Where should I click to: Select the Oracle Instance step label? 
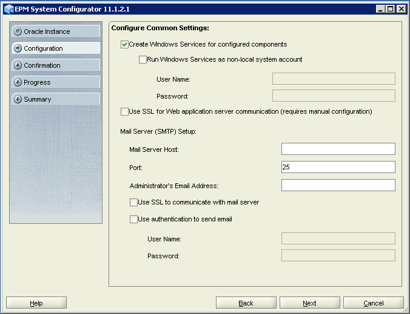coord(47,31)
